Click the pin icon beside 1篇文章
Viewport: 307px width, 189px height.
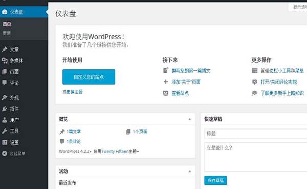click(62, 132)
